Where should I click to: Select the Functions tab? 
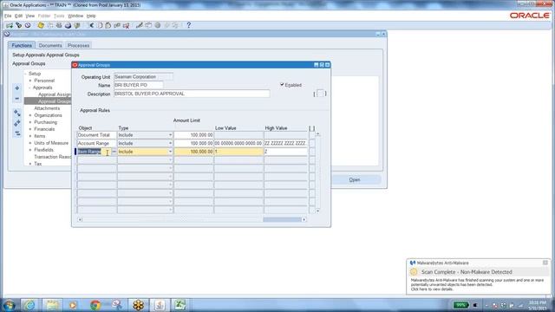point(22,45)
